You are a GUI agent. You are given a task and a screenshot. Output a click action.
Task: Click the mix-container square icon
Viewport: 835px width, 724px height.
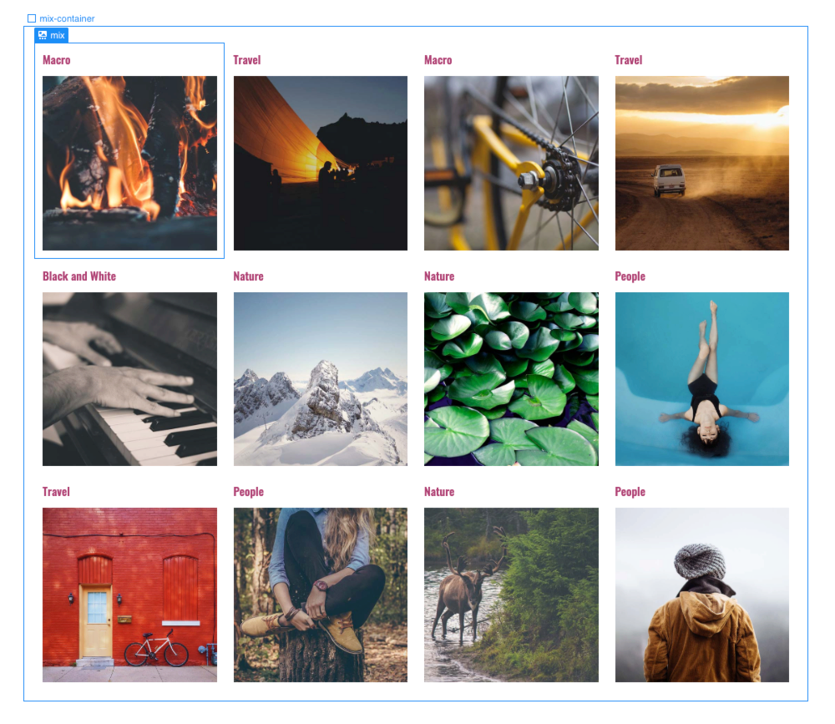tap(32, 18)
